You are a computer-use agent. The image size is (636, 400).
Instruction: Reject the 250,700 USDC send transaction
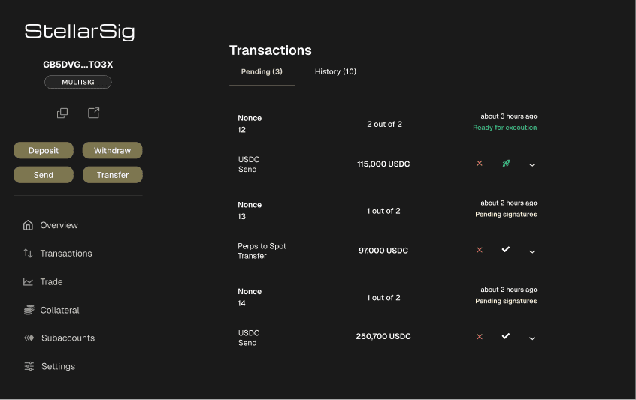[x=480, y=337]
